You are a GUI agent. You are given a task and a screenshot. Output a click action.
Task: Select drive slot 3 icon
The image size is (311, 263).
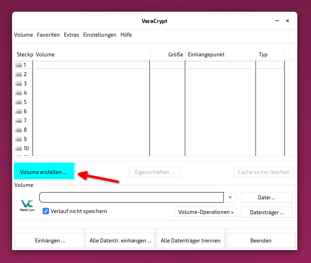point(18,83)
